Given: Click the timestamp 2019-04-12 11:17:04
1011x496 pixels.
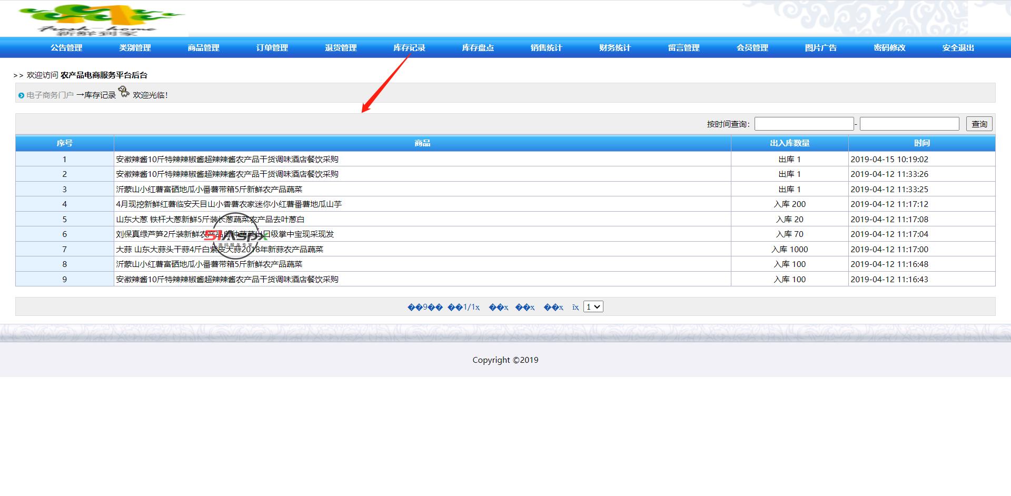Looking at the screenshot, I should [x=889, y=234].
